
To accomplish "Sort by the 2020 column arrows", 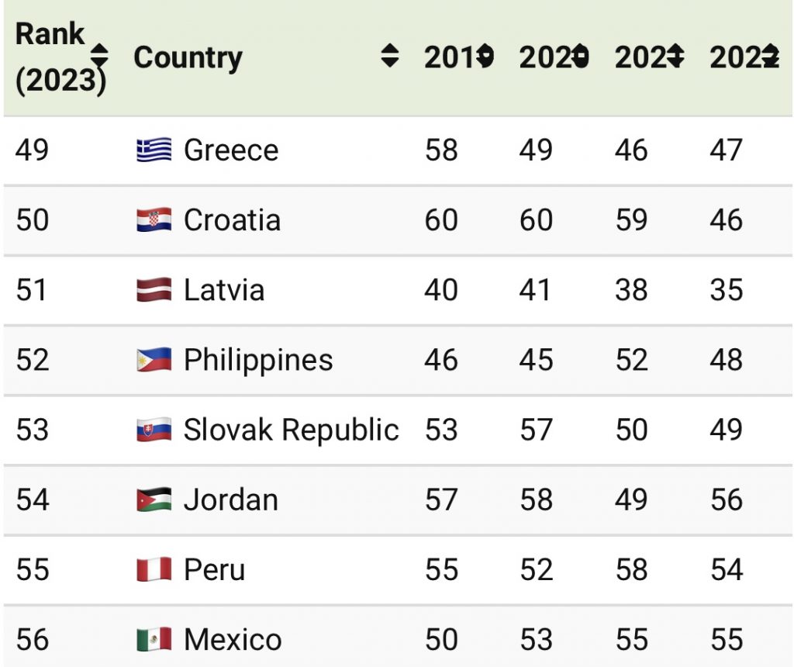I will tap(581, 57).
